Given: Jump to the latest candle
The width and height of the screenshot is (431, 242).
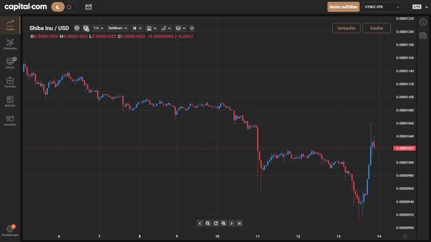Looking at the screenshot, I should [x=239, y=223].
